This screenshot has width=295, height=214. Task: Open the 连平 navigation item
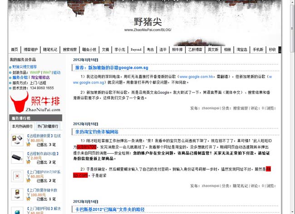click(x=163, y=49)
